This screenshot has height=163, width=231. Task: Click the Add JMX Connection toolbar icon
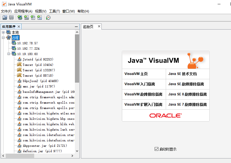(x=26, y=18)
